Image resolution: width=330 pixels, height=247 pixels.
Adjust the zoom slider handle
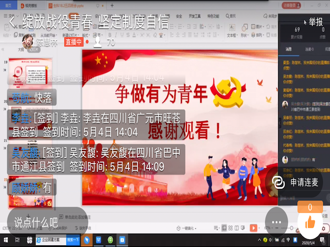click(291, 228)
